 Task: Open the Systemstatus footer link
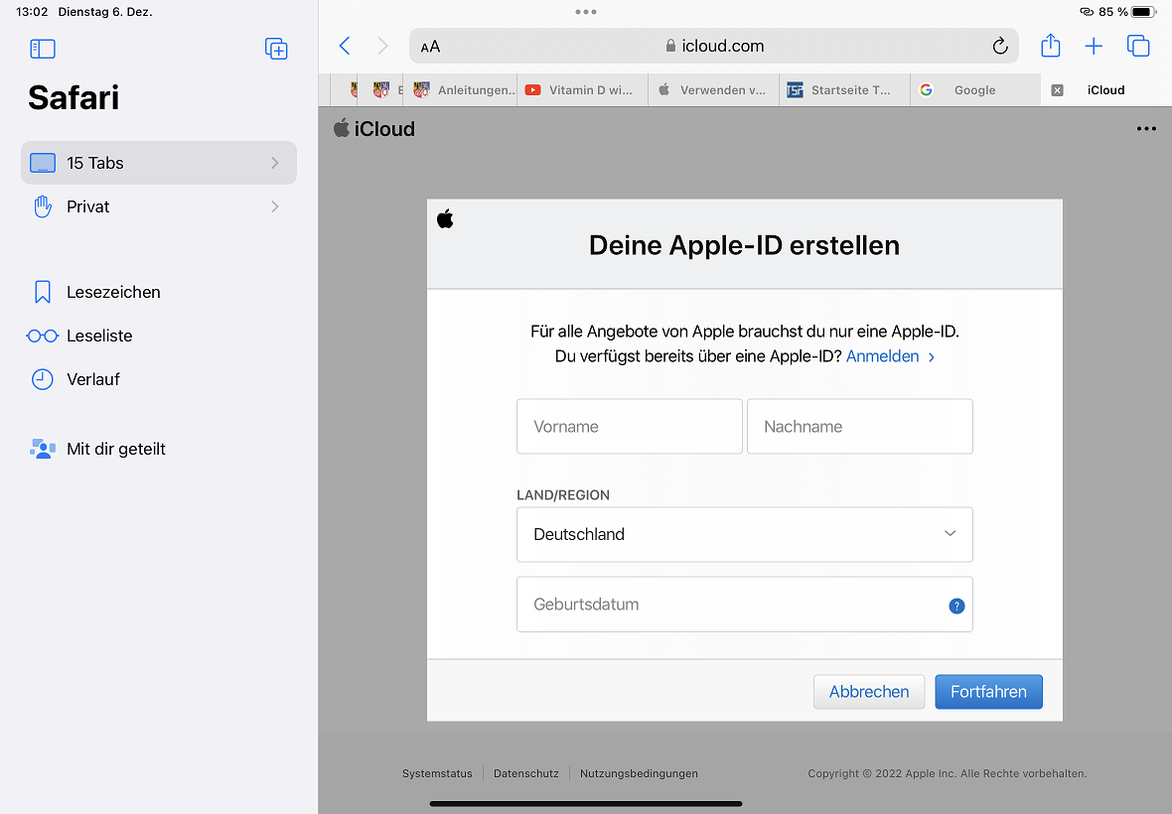(x=437, y=773)
